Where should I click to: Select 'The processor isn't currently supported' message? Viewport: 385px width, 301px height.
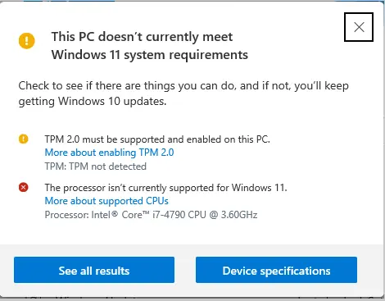pyautogui.click(x=166, y=188)
